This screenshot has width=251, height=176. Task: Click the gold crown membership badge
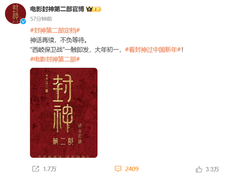click(x=89, y=9)
